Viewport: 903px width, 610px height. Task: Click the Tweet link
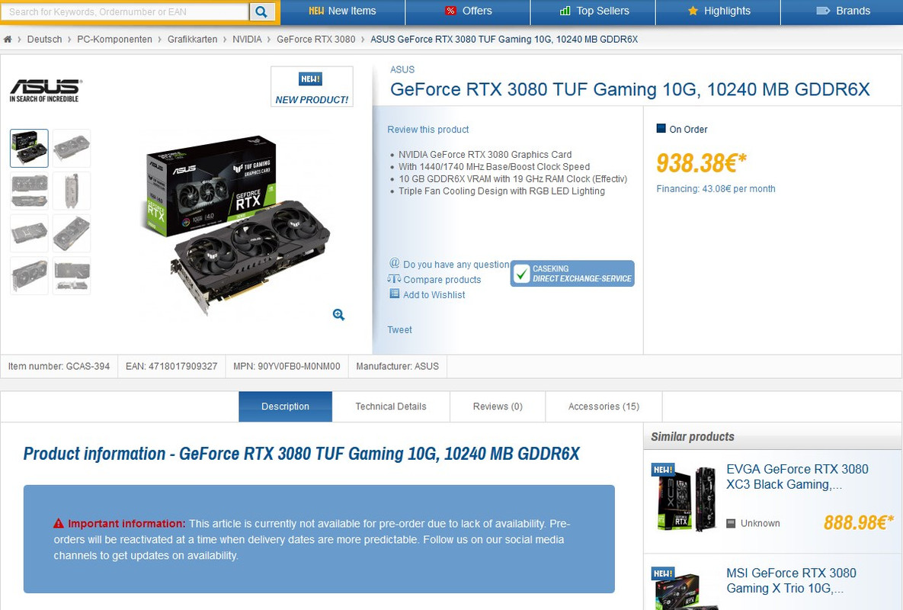(399, 330)
